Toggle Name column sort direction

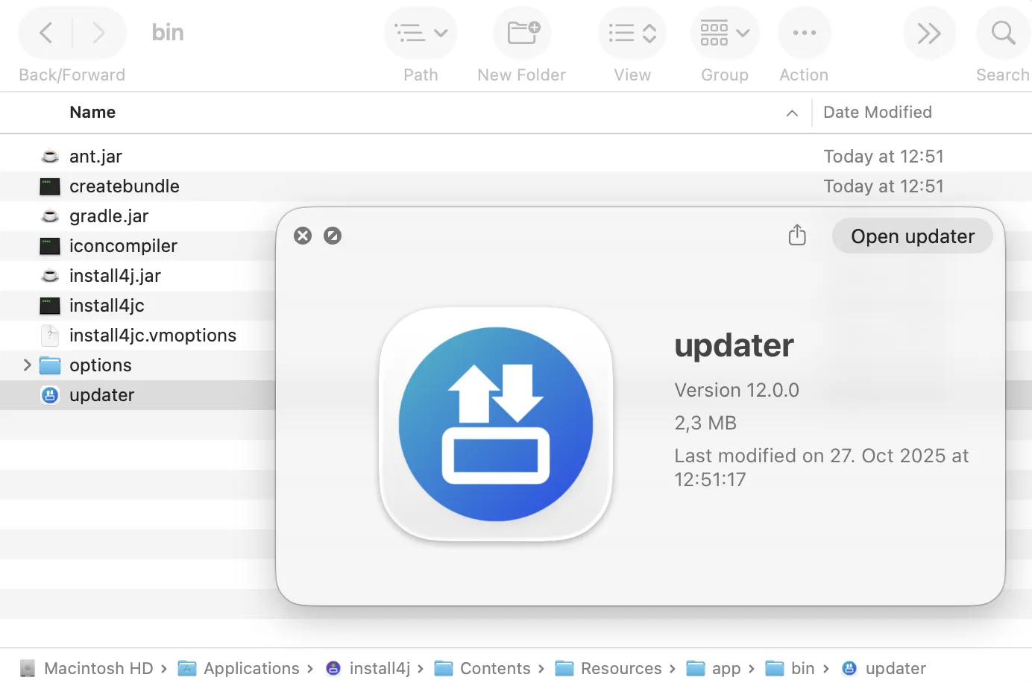pyautogui.click(x=792, y=112)
